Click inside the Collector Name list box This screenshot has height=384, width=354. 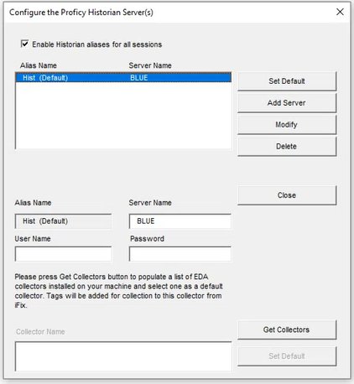(x=123, y=356)
